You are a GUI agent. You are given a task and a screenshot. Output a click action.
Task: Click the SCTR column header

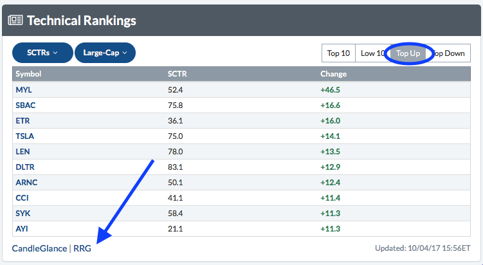tap(176, 74)
